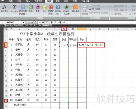Switch to the 菜单 tab
Screen dimensions: 136x109
tap(11, 1)
